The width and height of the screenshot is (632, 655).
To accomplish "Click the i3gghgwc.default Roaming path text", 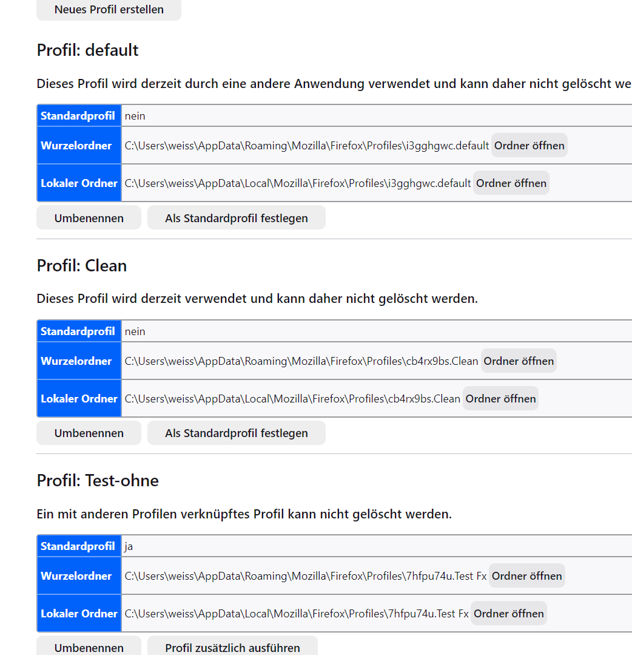I will 307,145.
